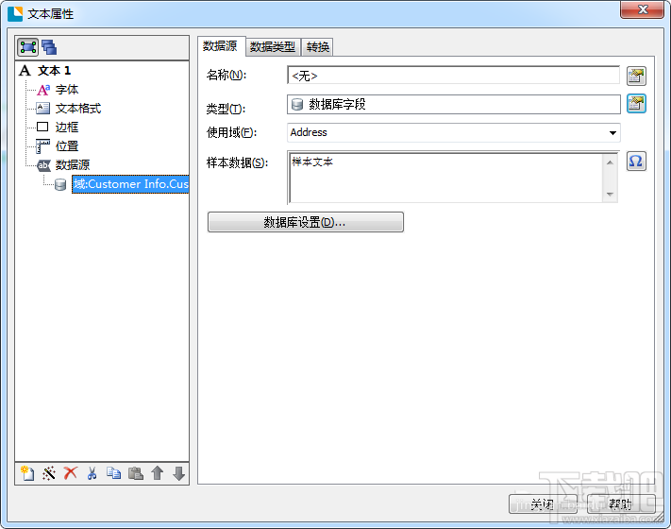Click the sample data scrollbar down arrow
The image size is (671, 529).
(610, 195)
